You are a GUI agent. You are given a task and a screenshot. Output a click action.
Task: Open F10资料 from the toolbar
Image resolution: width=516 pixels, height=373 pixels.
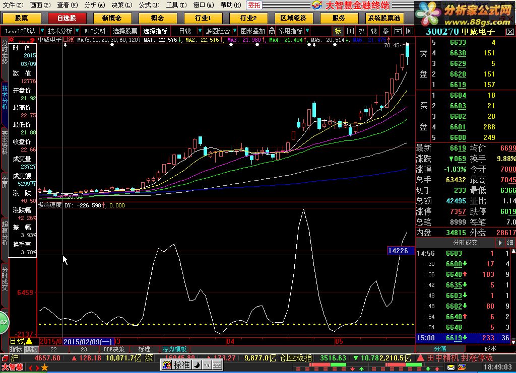[x=95, y=31]
